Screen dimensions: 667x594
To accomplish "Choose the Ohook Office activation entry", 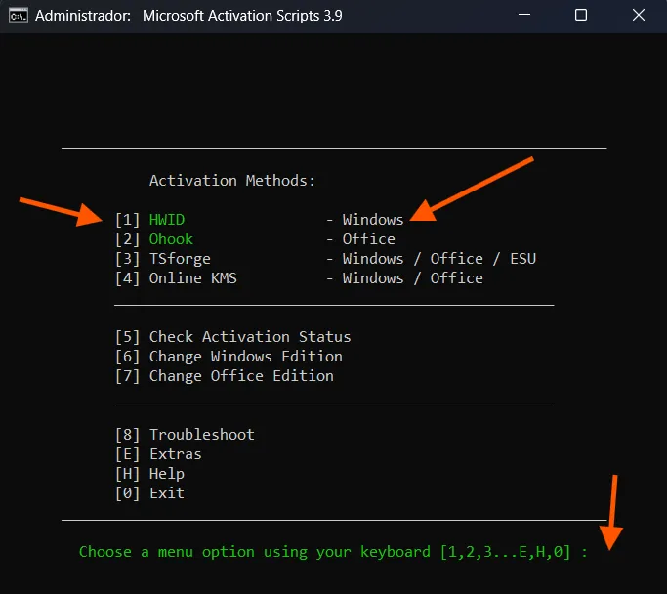I will pos(171,239).
